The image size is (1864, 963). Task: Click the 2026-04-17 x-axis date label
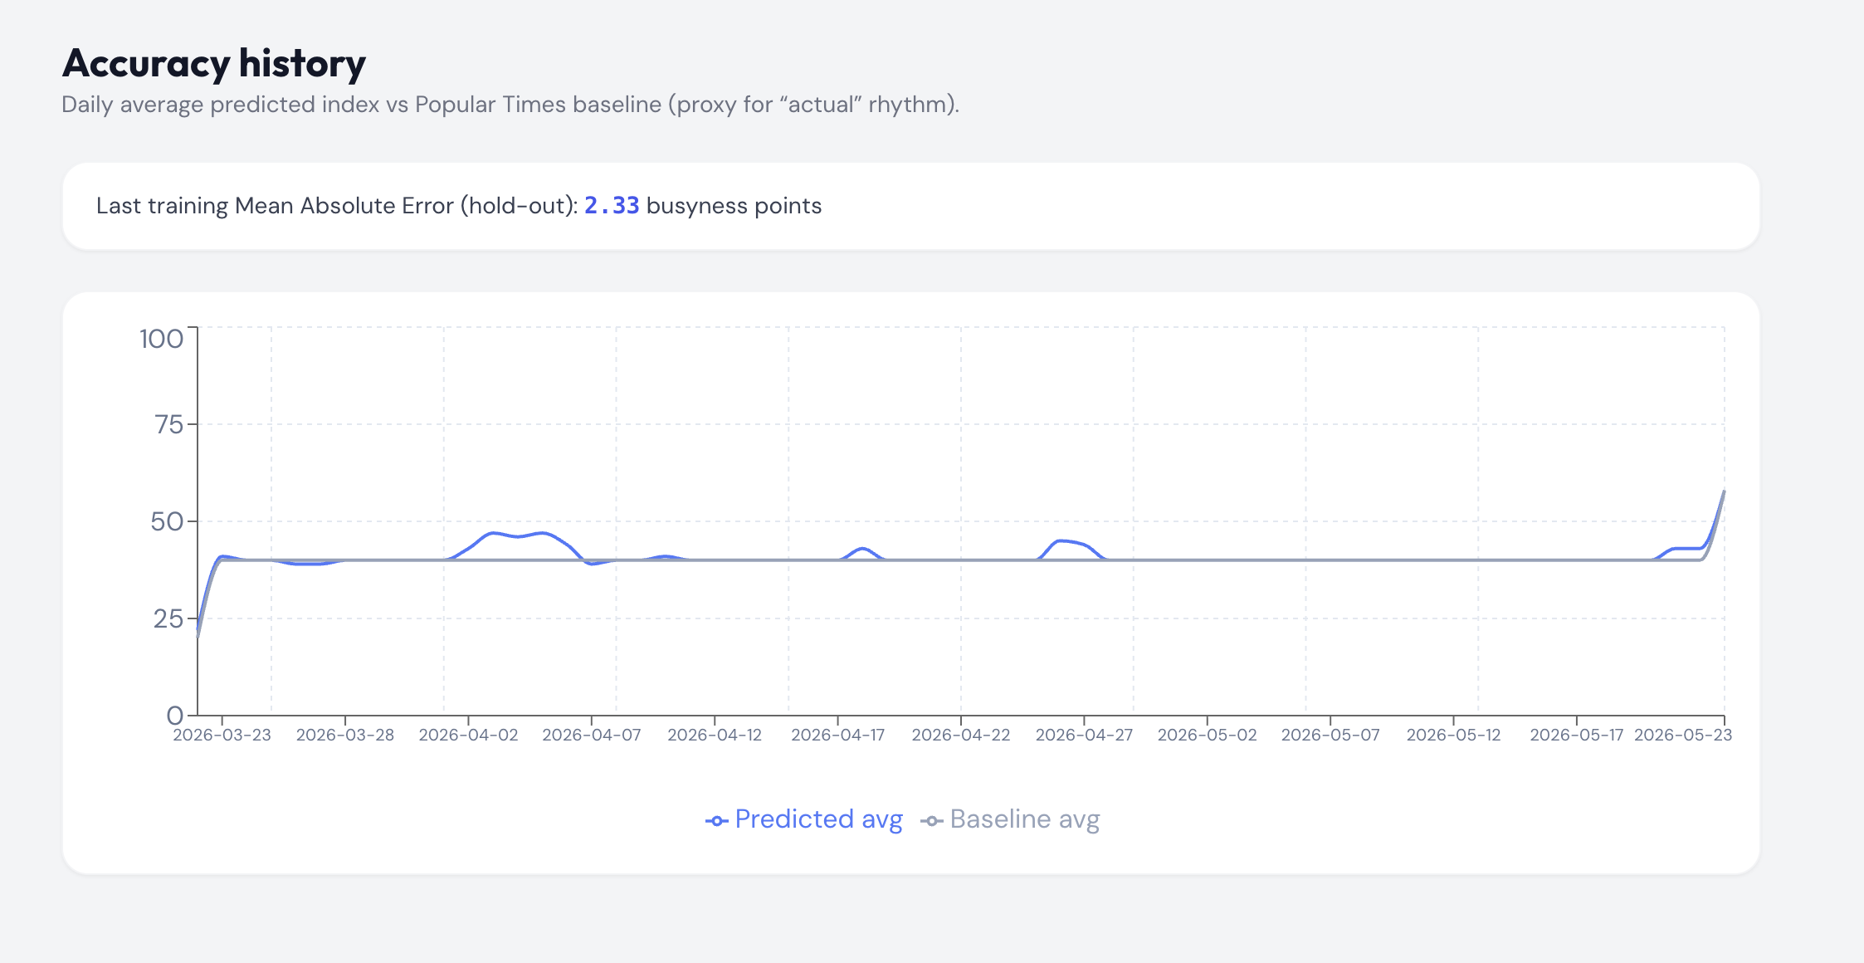[x=837, y=736]
